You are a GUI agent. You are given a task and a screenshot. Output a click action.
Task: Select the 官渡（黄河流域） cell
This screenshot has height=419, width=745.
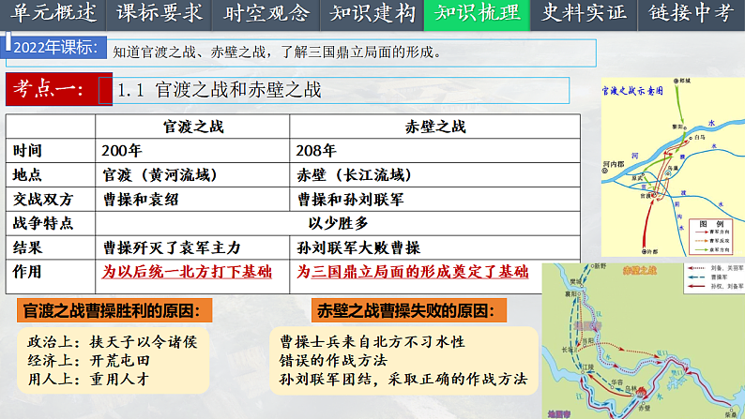pos(192,175)
